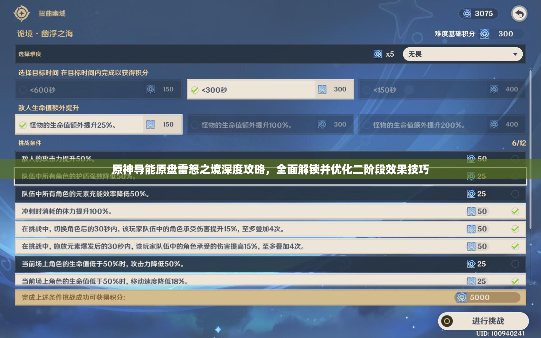Click points icon of elemental burst condition row

[471, 246]
